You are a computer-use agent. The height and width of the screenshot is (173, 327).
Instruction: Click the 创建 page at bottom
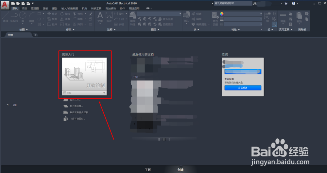181,170
